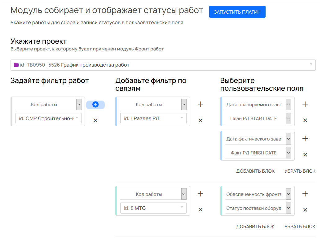This screenshot has width=326, height=242.
Task: Open Факт РД FINISH DATE dropdown
Action: pos(289,153)
